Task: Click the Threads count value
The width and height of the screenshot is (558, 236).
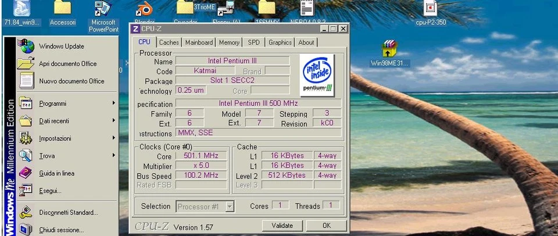Action: pyautogui.click(x=331, y=205)
